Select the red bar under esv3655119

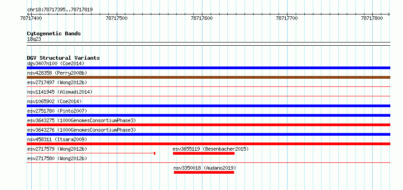pos(204,153)
